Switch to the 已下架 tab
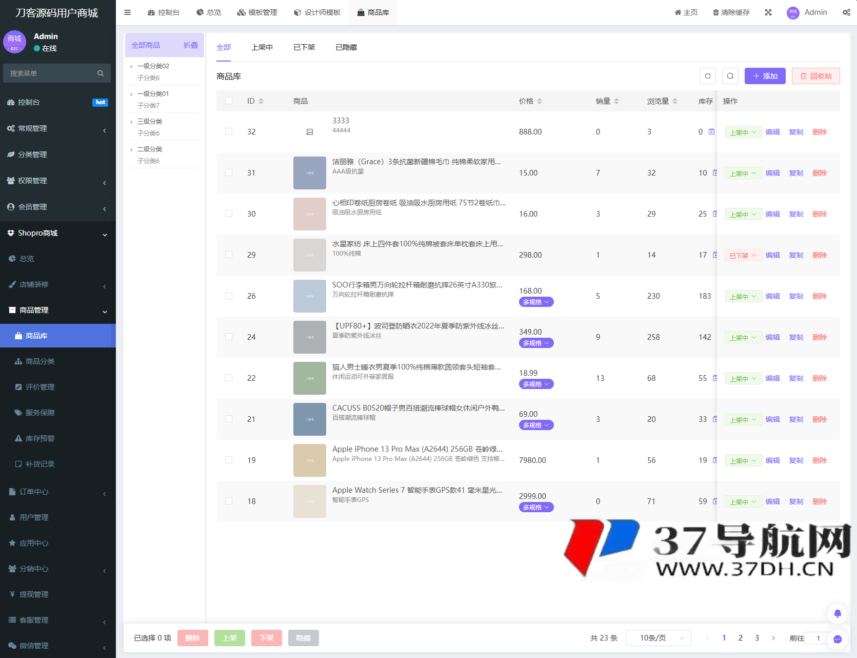 (304, 47)
